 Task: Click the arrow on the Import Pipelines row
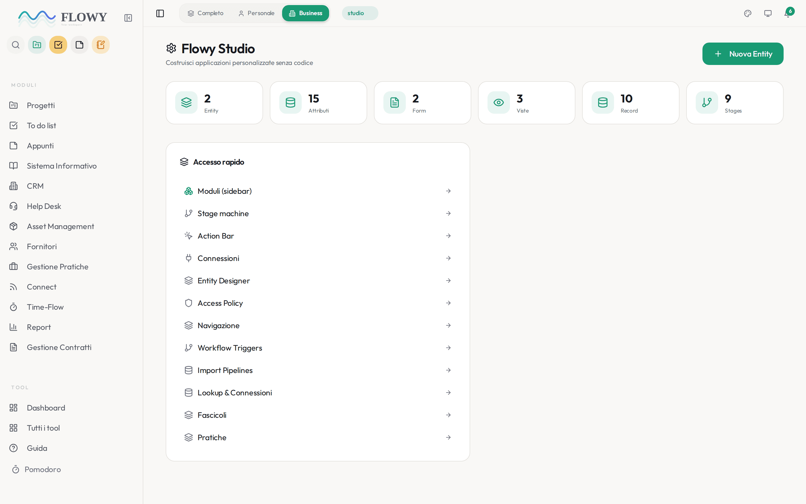pyautogui.click(x=448, y=370)
